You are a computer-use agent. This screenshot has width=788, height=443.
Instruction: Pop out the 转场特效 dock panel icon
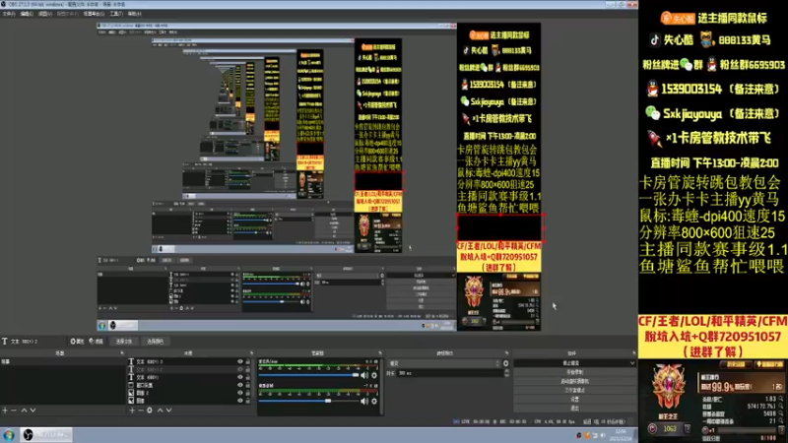click(506, 353)
